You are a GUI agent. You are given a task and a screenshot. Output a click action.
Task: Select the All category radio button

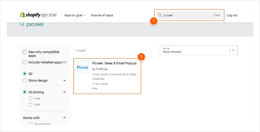[25, 74]
